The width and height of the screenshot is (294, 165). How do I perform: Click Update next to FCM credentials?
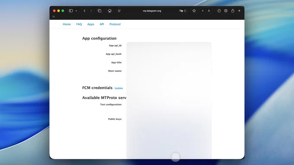click(x=119, y=88)
